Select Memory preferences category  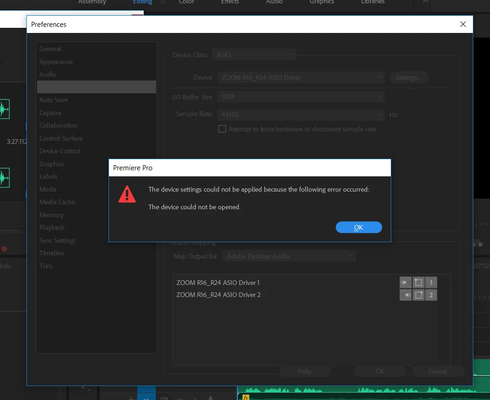tap(51, 215)
